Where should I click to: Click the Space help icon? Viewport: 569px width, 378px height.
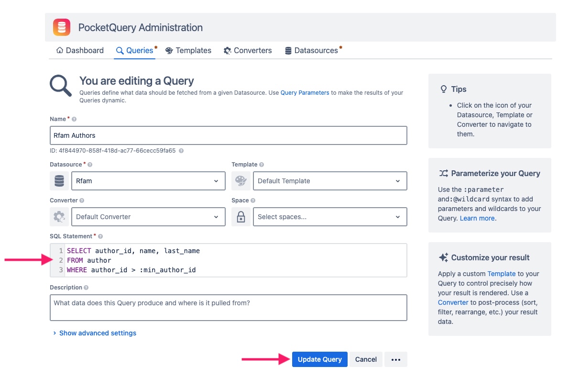tap(253, 200)
